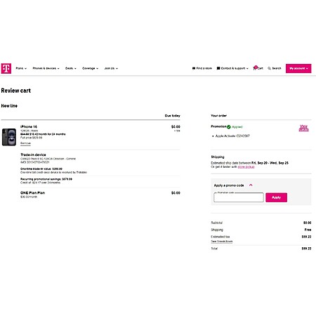Click the store pickup link
316x316 pixels.
[x=246, y=167]
